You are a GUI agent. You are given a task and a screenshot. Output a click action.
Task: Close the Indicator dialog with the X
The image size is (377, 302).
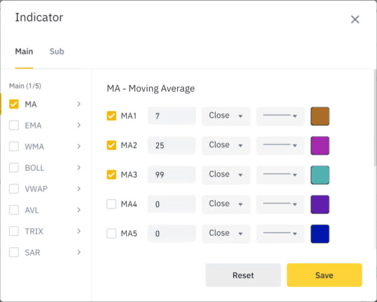[x=355, y=19]
